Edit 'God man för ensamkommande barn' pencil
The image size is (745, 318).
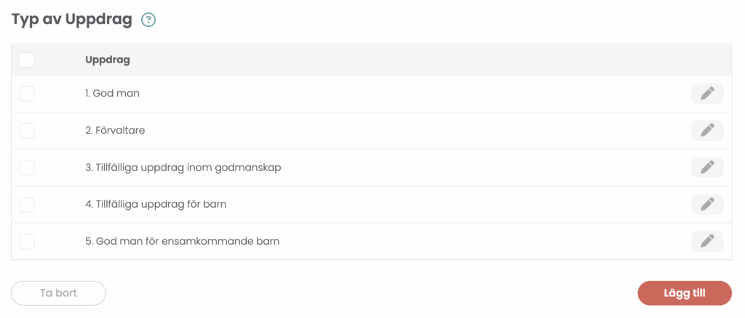point(707,241)
